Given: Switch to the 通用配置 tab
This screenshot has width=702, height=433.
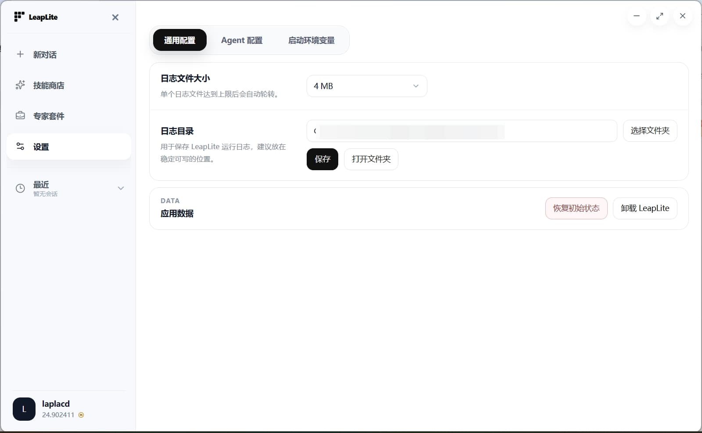Looking at the screenshot, I should [x=180, y=40].
